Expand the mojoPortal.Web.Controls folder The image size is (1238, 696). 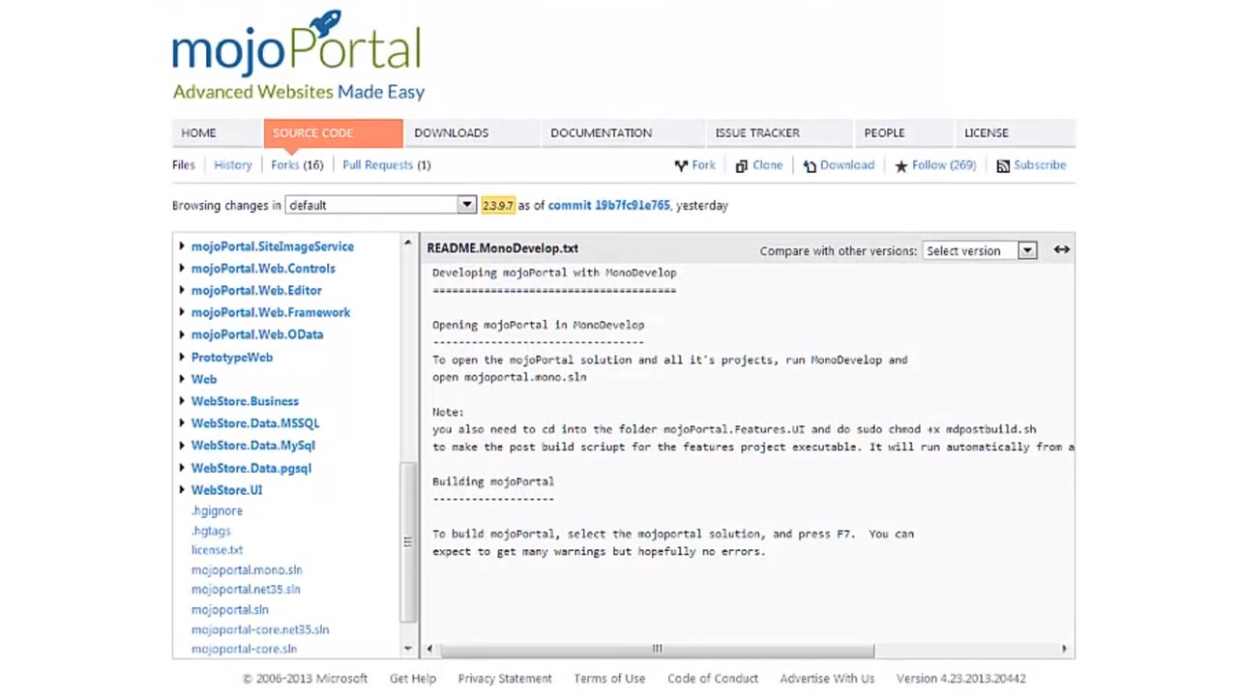point(182,269)
